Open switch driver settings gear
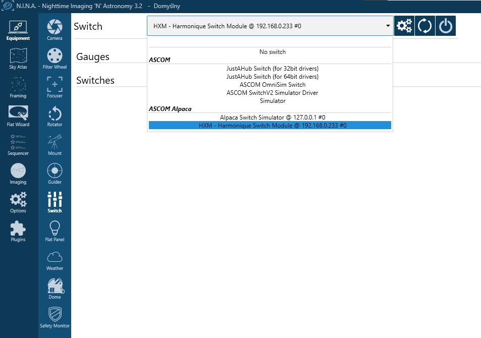Screen dimensions: 481x338 tap(404, 26)
